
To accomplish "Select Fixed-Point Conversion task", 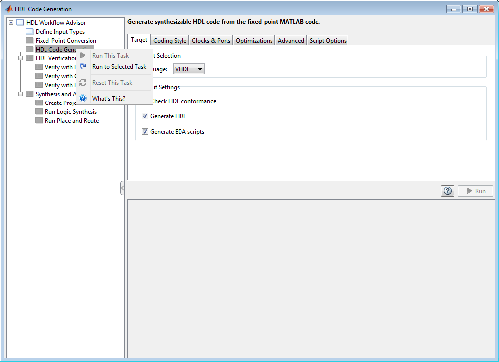I will pyautogui.click(x=66, y=41).
